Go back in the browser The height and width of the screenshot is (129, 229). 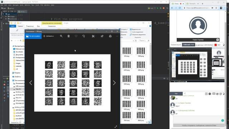(172, 8)
